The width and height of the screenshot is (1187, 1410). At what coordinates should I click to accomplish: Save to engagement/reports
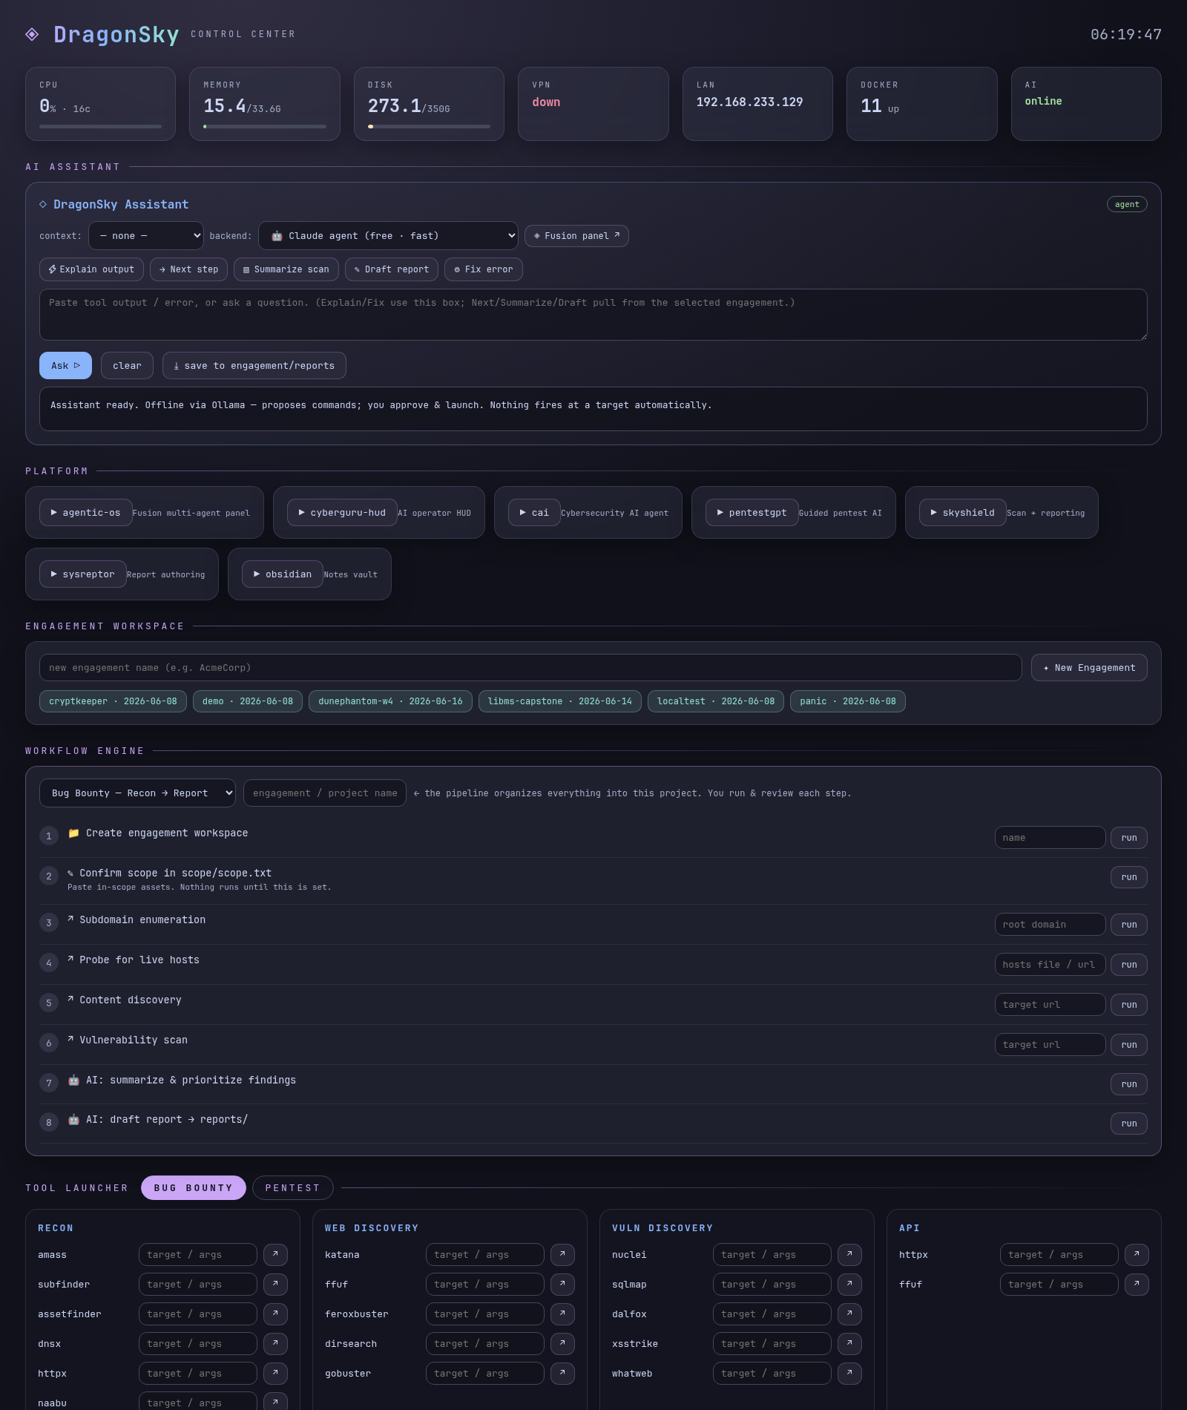(x=254, y=365)
